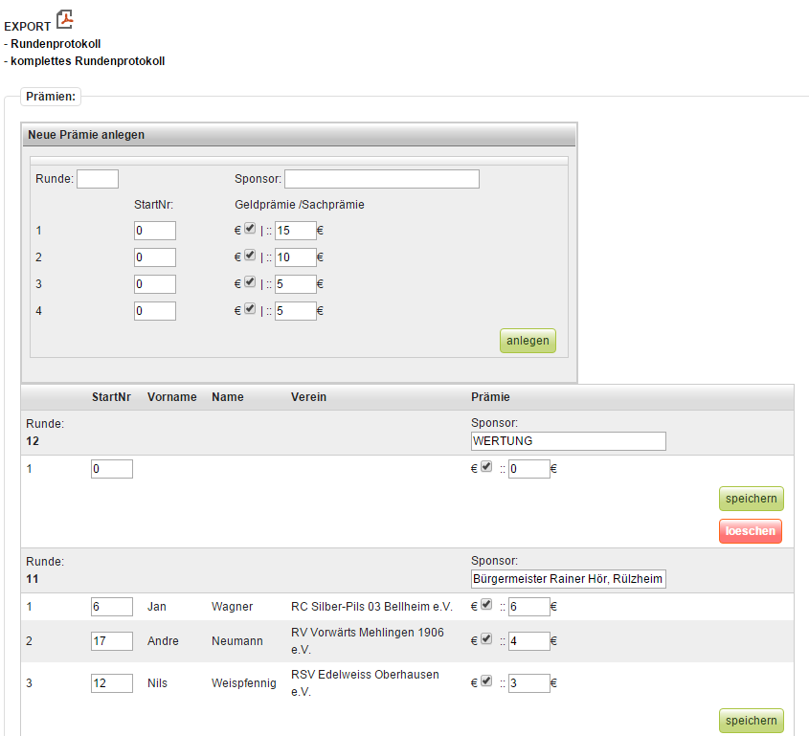Click speichern button for Runde 12

pyautogui.click(x=751, y=499)
